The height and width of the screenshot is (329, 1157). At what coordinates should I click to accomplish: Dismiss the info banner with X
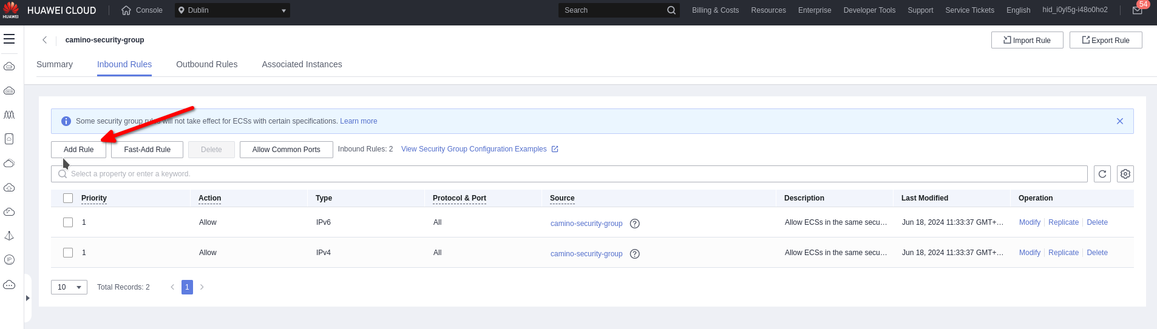click(1119, 121)
